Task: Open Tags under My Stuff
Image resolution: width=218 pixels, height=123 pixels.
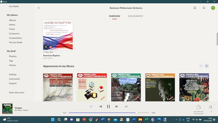Action: 11,61
